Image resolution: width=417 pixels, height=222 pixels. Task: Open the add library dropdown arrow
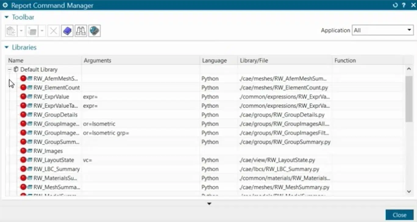coord(21,31)
